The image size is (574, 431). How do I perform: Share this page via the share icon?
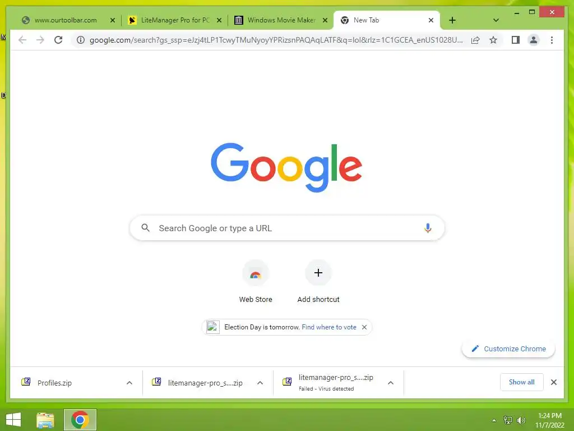point(475,40)
